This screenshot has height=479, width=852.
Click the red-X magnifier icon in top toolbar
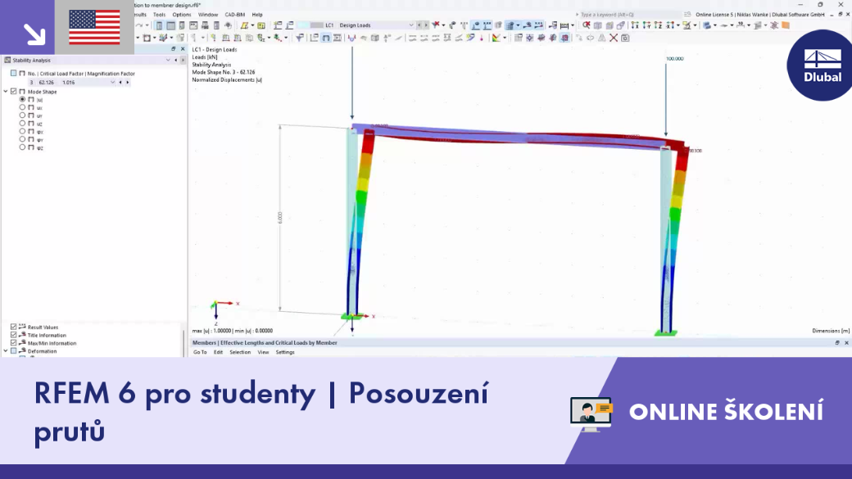pyautogui.click(x=586, y=25)
